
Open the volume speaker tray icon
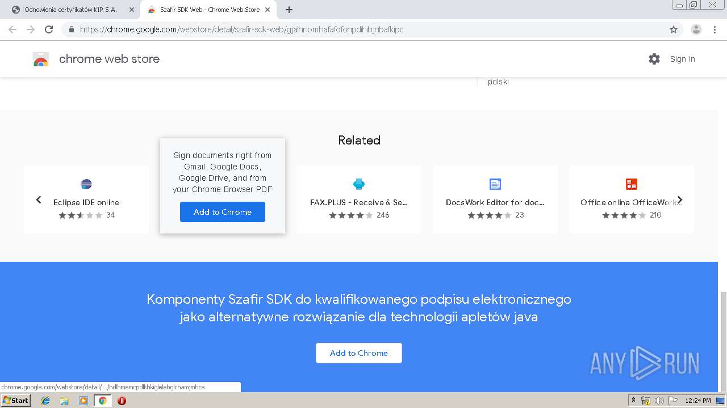659,401
